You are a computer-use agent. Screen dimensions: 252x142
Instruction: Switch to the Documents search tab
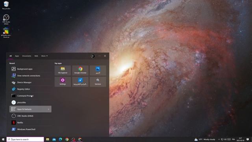[x=27, y=56]
